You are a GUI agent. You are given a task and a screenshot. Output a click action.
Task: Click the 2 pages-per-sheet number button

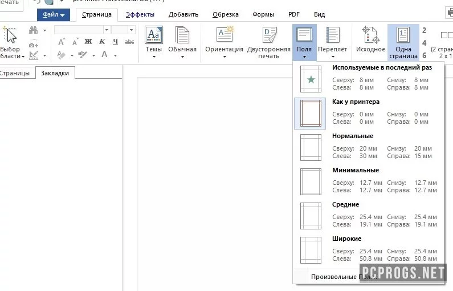pos(424,30)
